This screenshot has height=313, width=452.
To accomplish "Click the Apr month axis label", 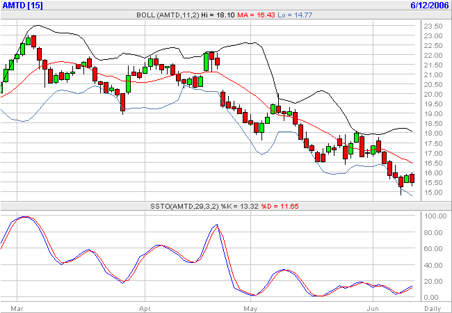I will pos(145,309).
